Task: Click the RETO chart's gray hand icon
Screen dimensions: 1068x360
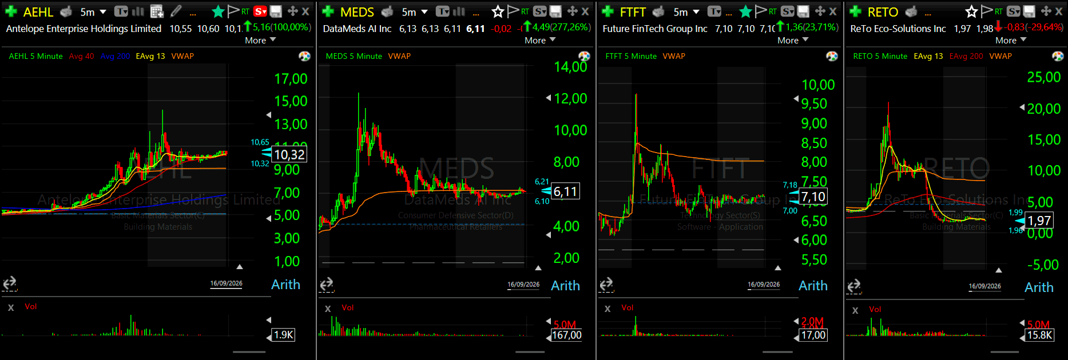Action: (x=911, y=11)
